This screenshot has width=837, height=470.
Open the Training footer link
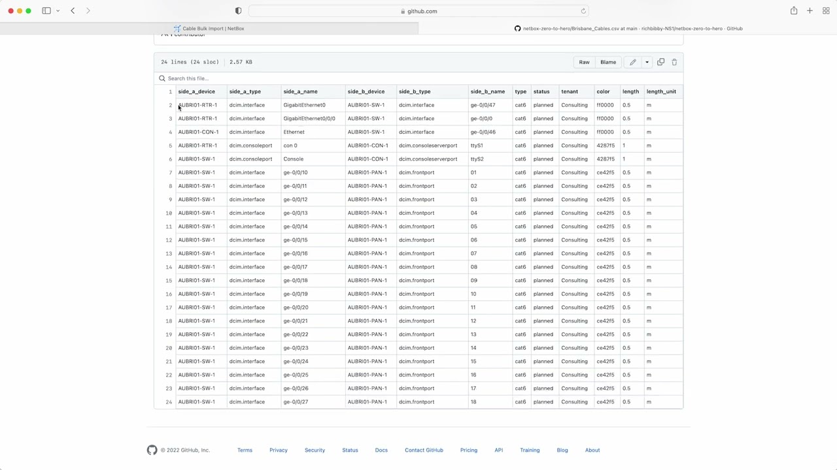530,450
